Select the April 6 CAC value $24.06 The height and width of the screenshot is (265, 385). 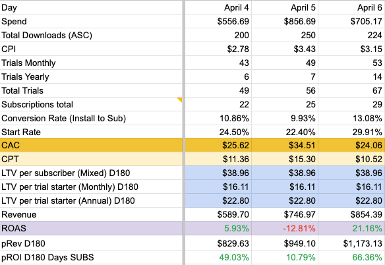pos(351,145)
